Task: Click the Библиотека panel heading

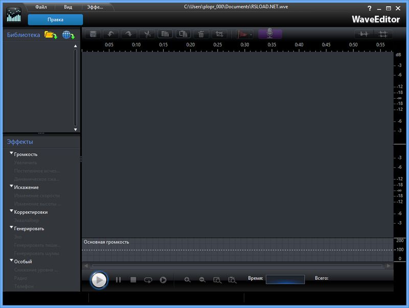Action: coord(24,35)
